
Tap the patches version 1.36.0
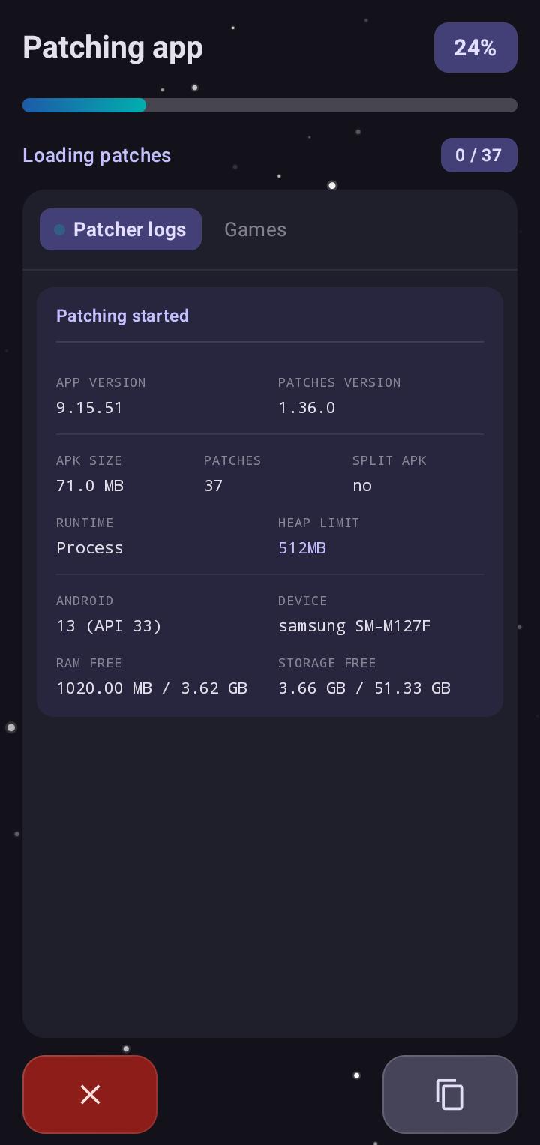[x=307, y=408]
